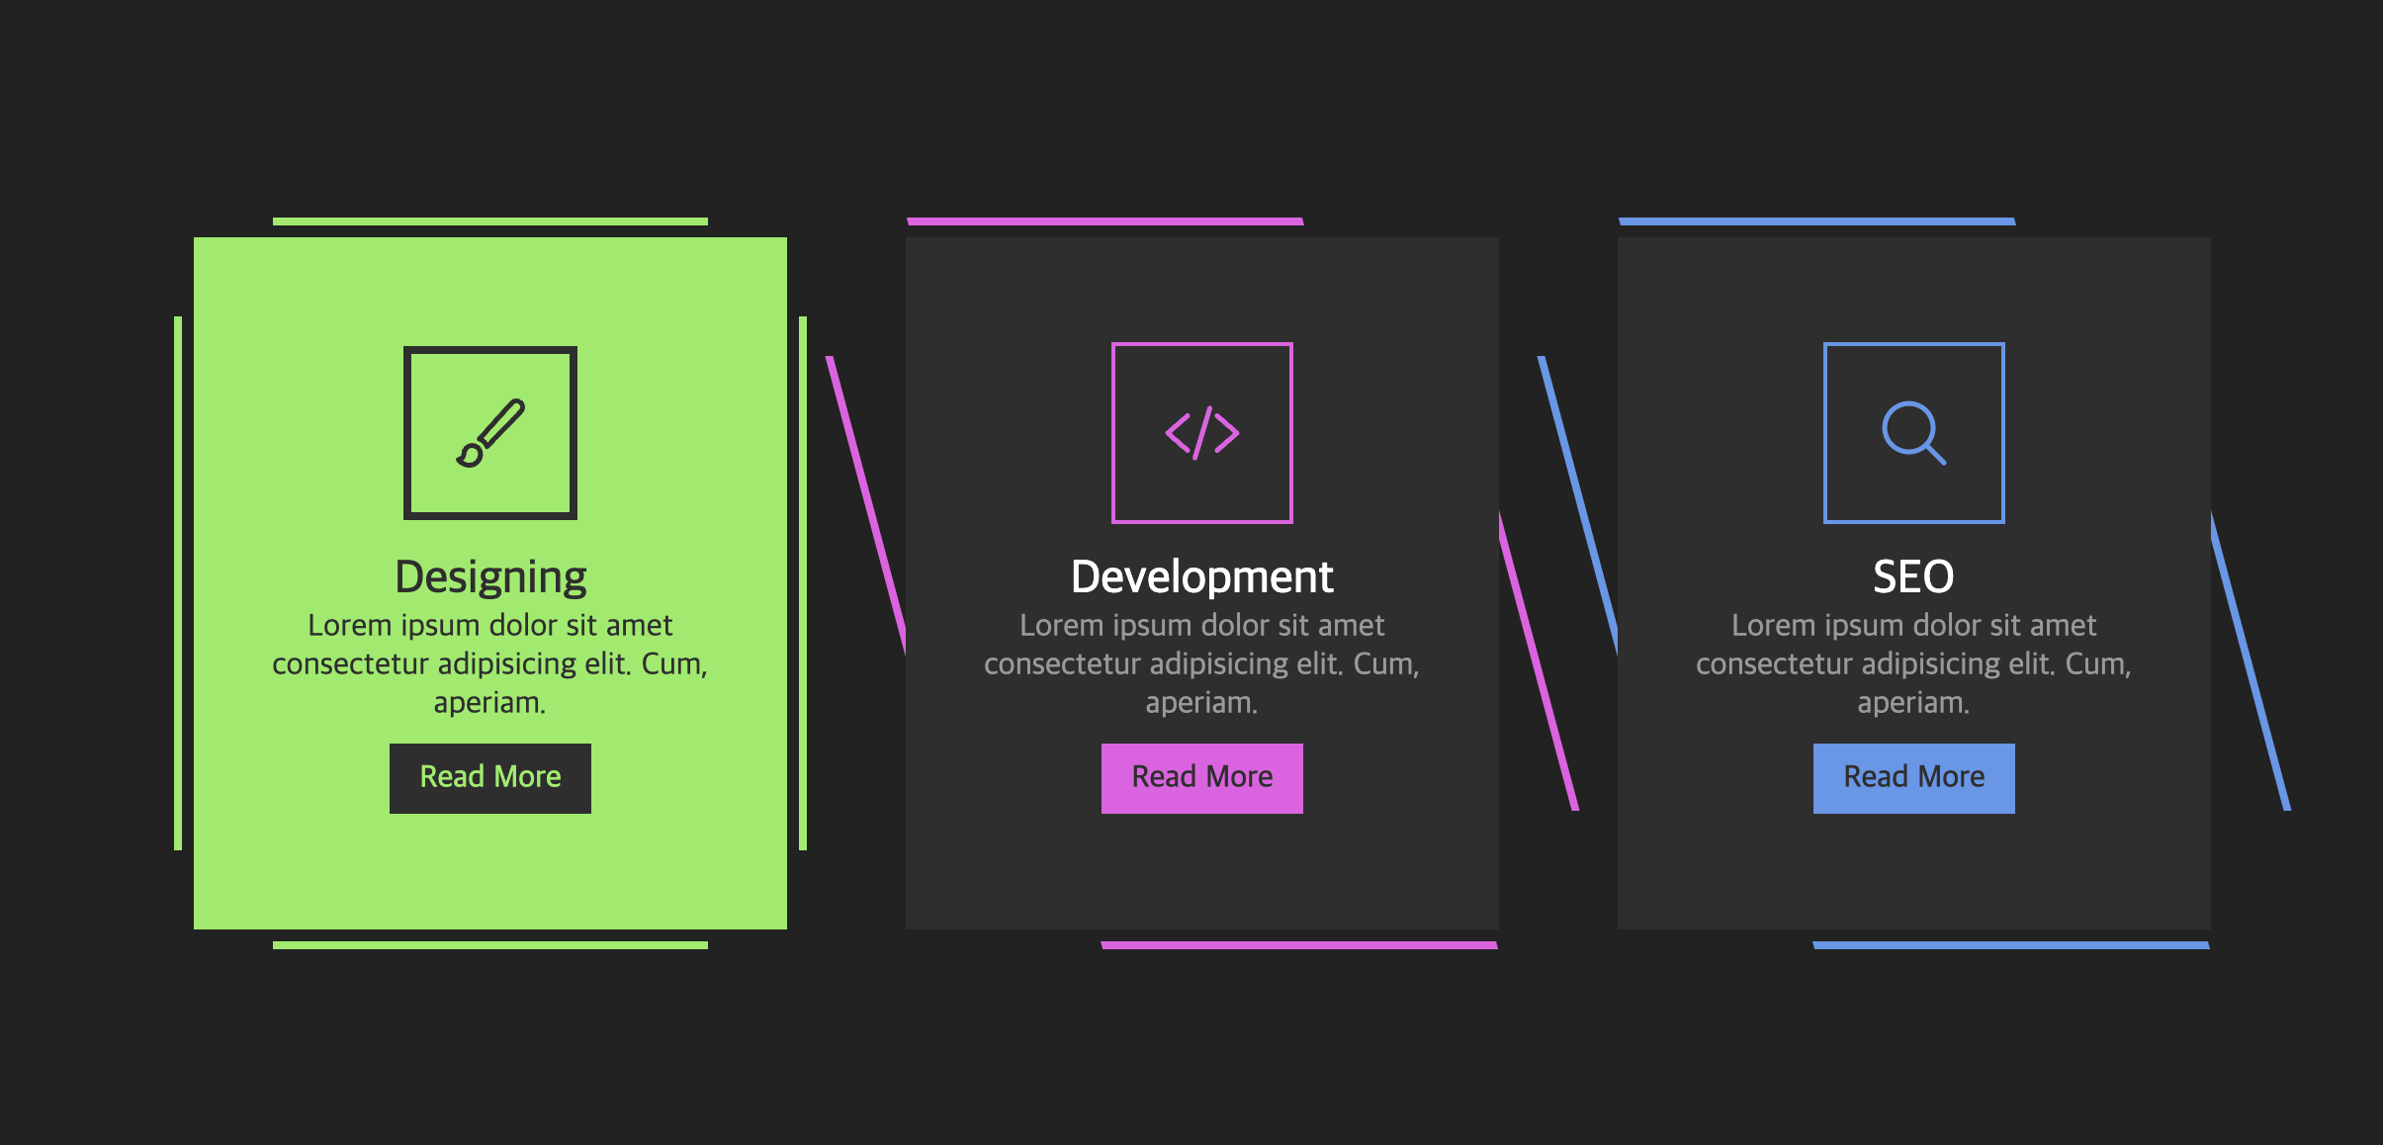Click green bar below Designing card
The height and width of the screenshot is (1145, 2383).
[x=490, y=945]
